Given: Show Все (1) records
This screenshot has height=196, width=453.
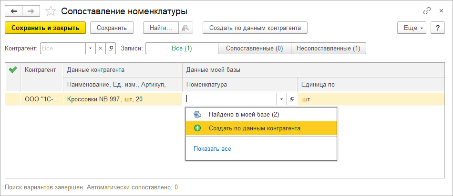Looking at the screenshot, I should (182, 49).
